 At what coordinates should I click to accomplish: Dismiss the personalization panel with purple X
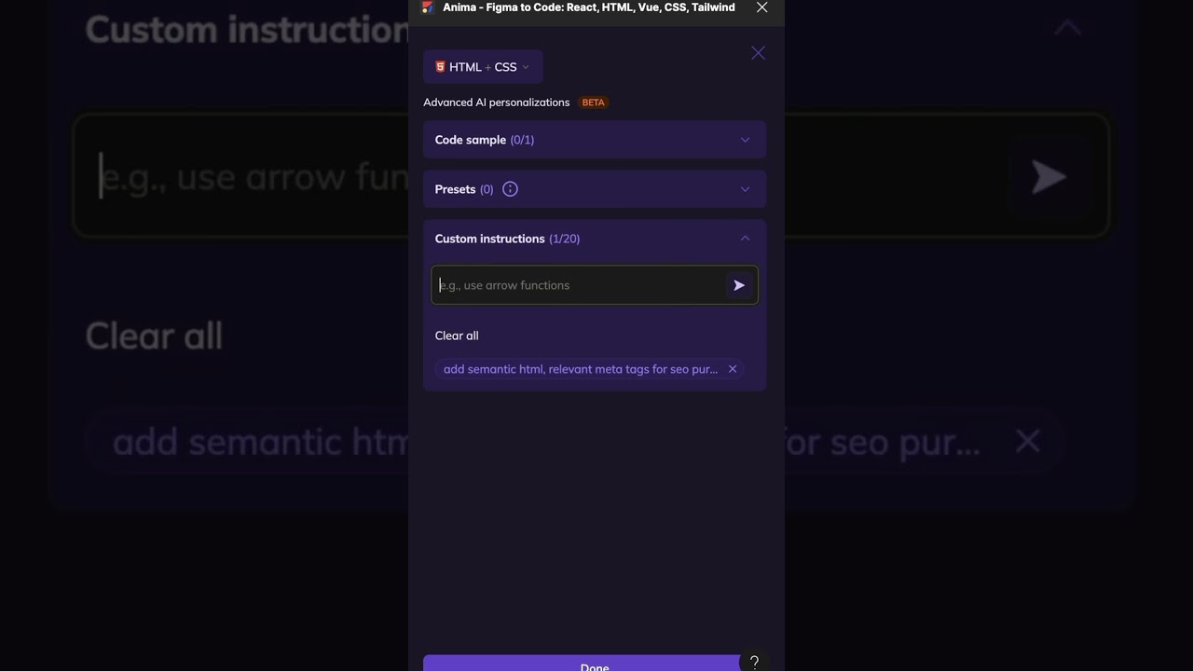tap(758, 53)
